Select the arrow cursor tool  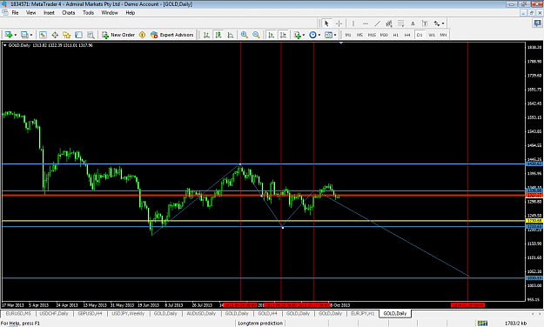click(326, 23)
